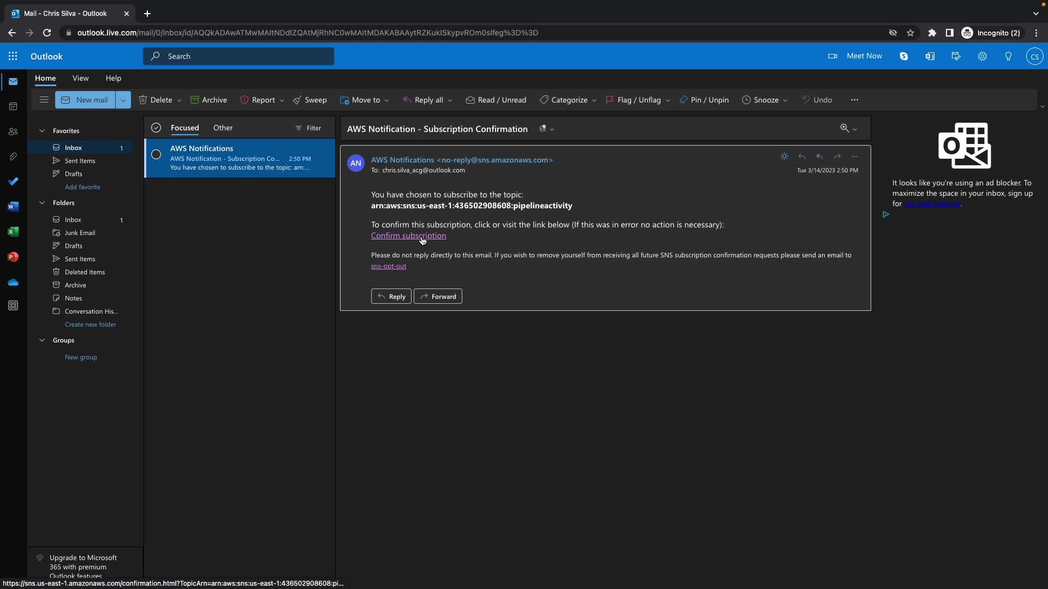Open Settings gear in Outlook header
1048x589 pixels.
[x=982, y=56]
